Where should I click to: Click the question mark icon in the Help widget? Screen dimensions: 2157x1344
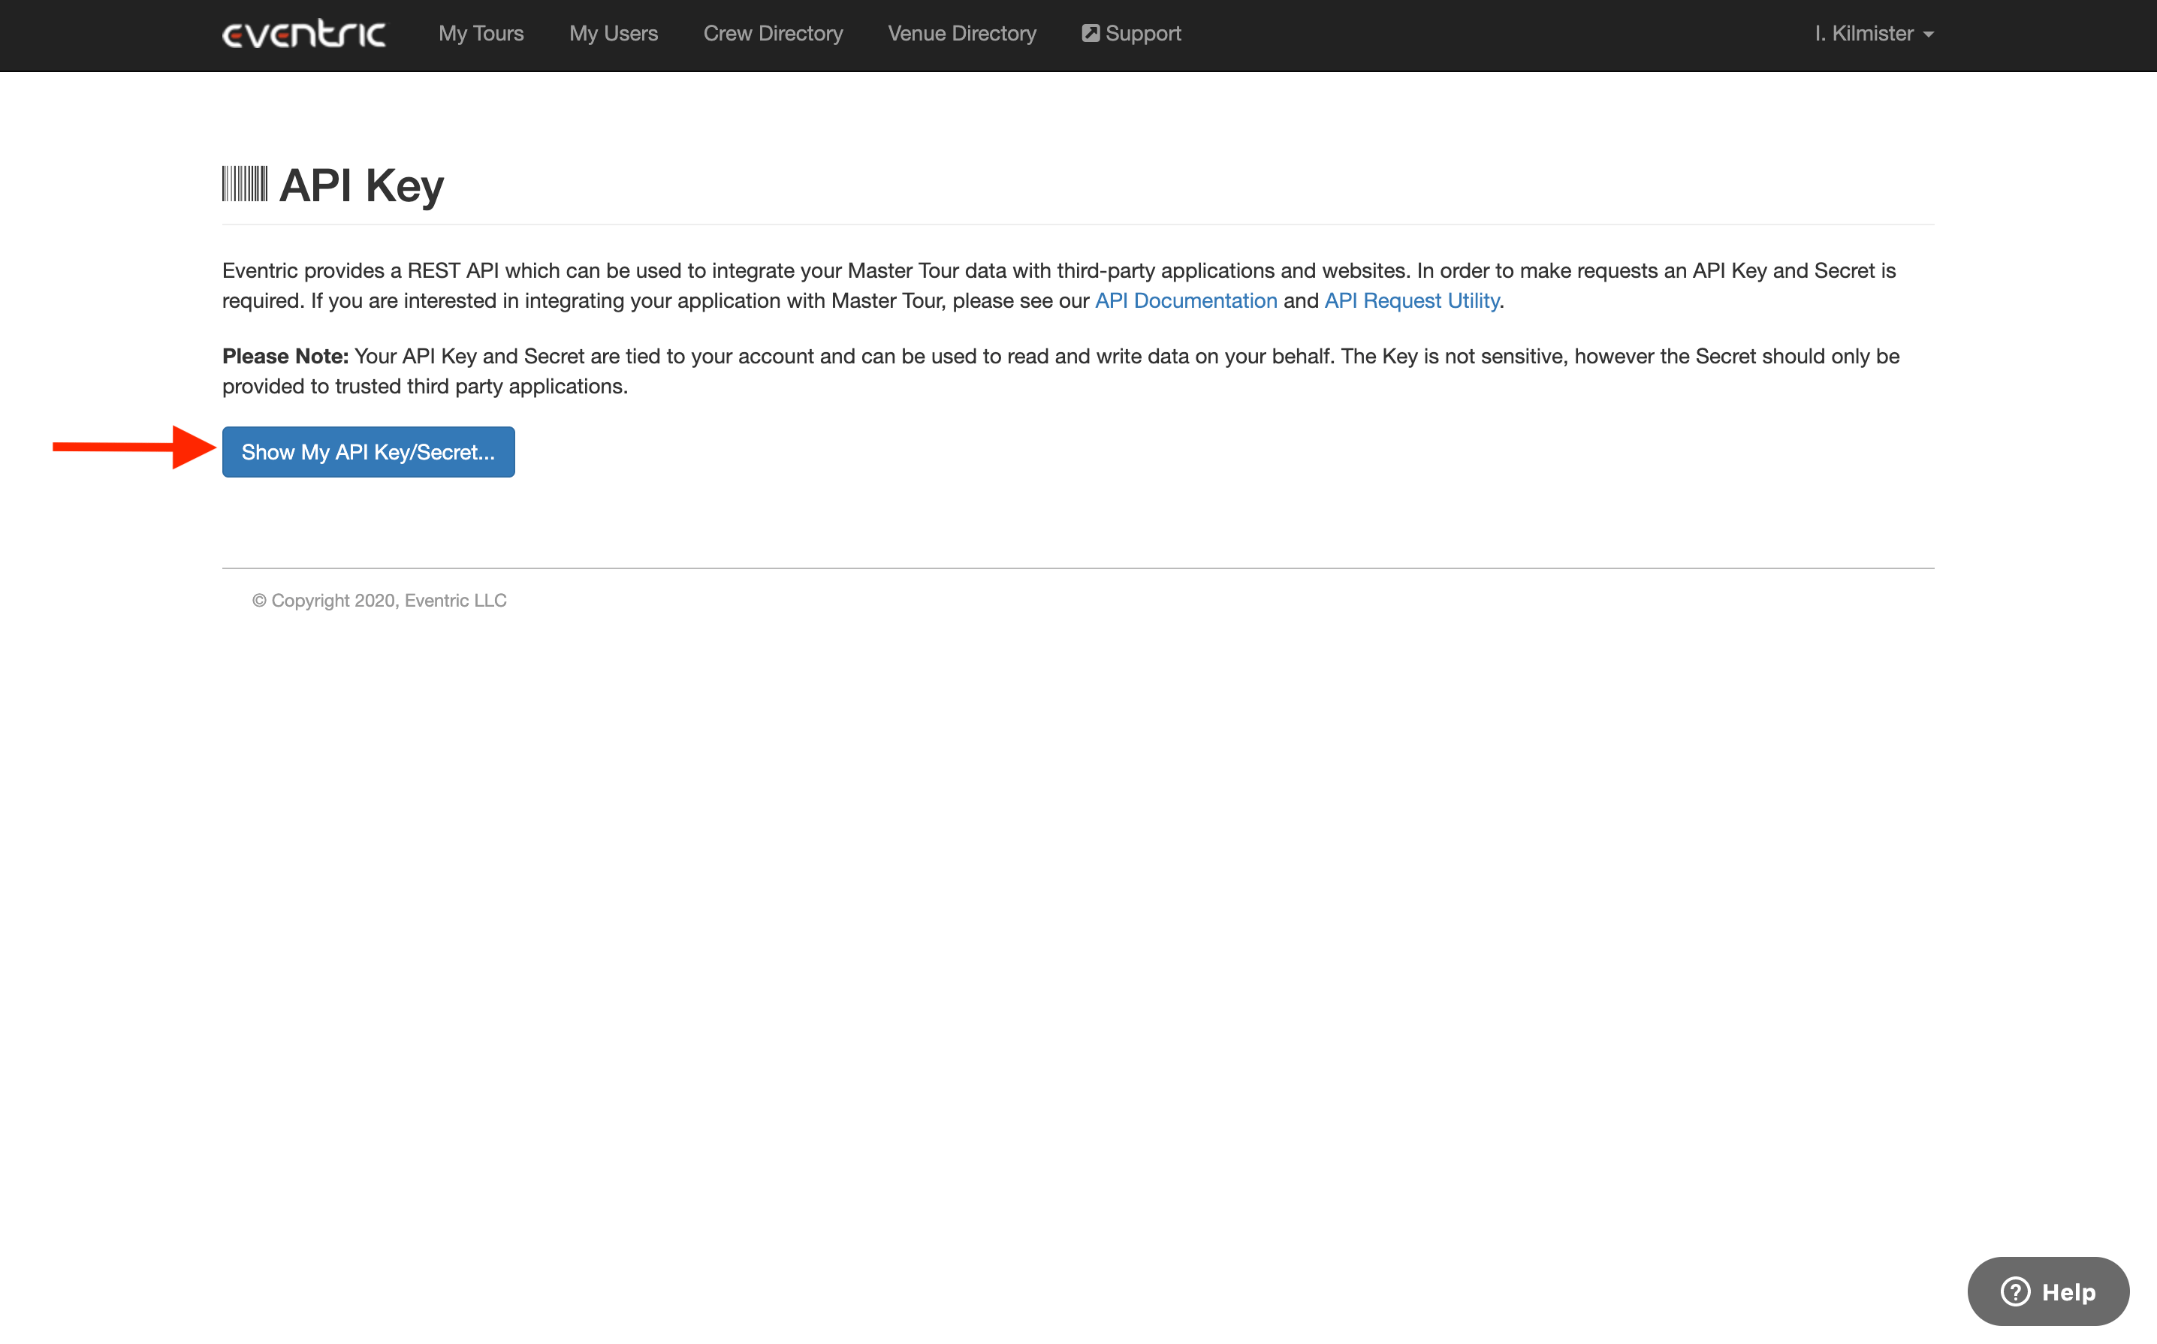click(2016, 1291)
